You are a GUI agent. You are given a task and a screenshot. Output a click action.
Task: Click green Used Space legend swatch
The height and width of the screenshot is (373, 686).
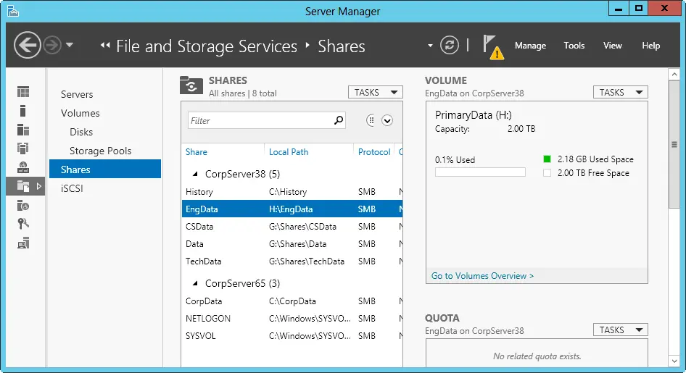547,159
